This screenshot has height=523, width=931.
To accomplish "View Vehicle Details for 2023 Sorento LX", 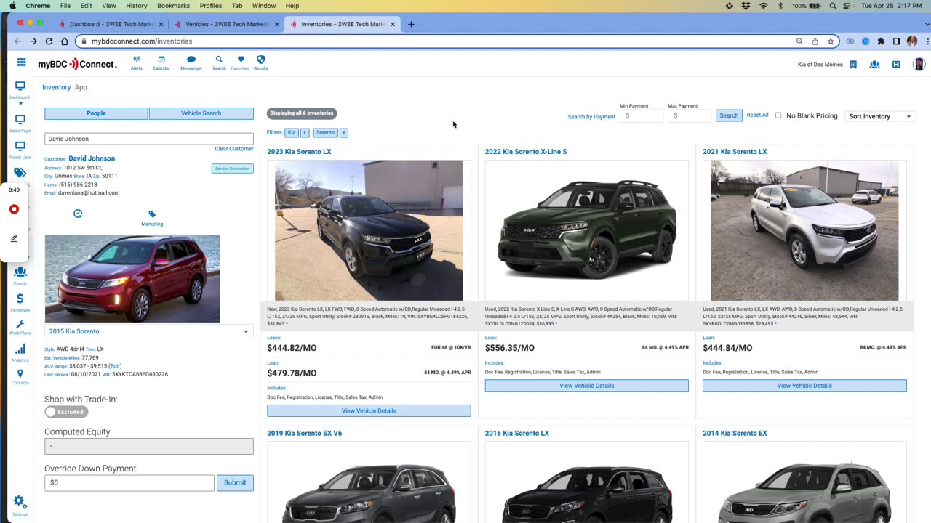I will 369,411.
